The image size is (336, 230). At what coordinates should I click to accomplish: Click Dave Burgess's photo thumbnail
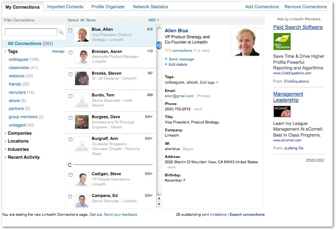click(82, 122)
